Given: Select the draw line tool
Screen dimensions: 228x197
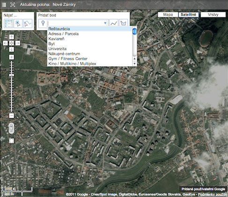Looking at the screenshot, I should coord(114,23).
